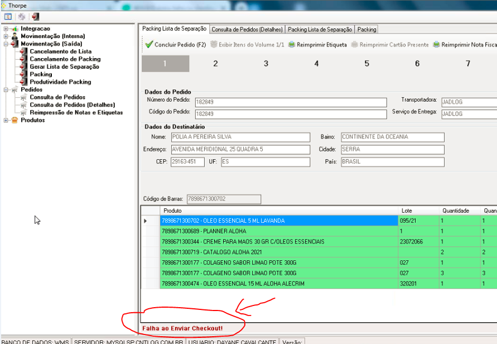Click the Endereço field
This screenshot has height=344, width=497.
click(x=240, y=149)
